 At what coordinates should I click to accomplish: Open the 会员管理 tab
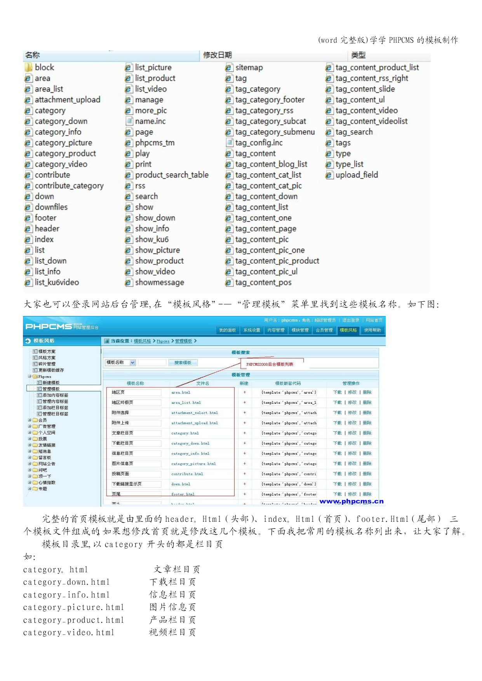pos(324,330)
